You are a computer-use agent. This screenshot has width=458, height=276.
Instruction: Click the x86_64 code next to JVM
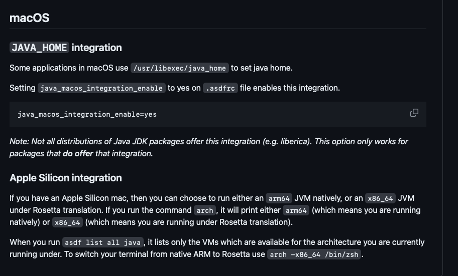point(380,198)
